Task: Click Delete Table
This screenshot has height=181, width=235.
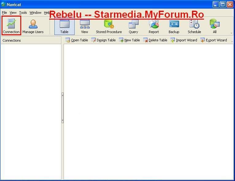Action: click(155, 40)
